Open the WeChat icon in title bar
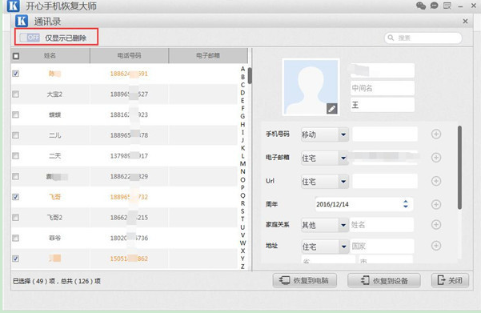Screen dimensions: 481x313 tap(420, 6)
